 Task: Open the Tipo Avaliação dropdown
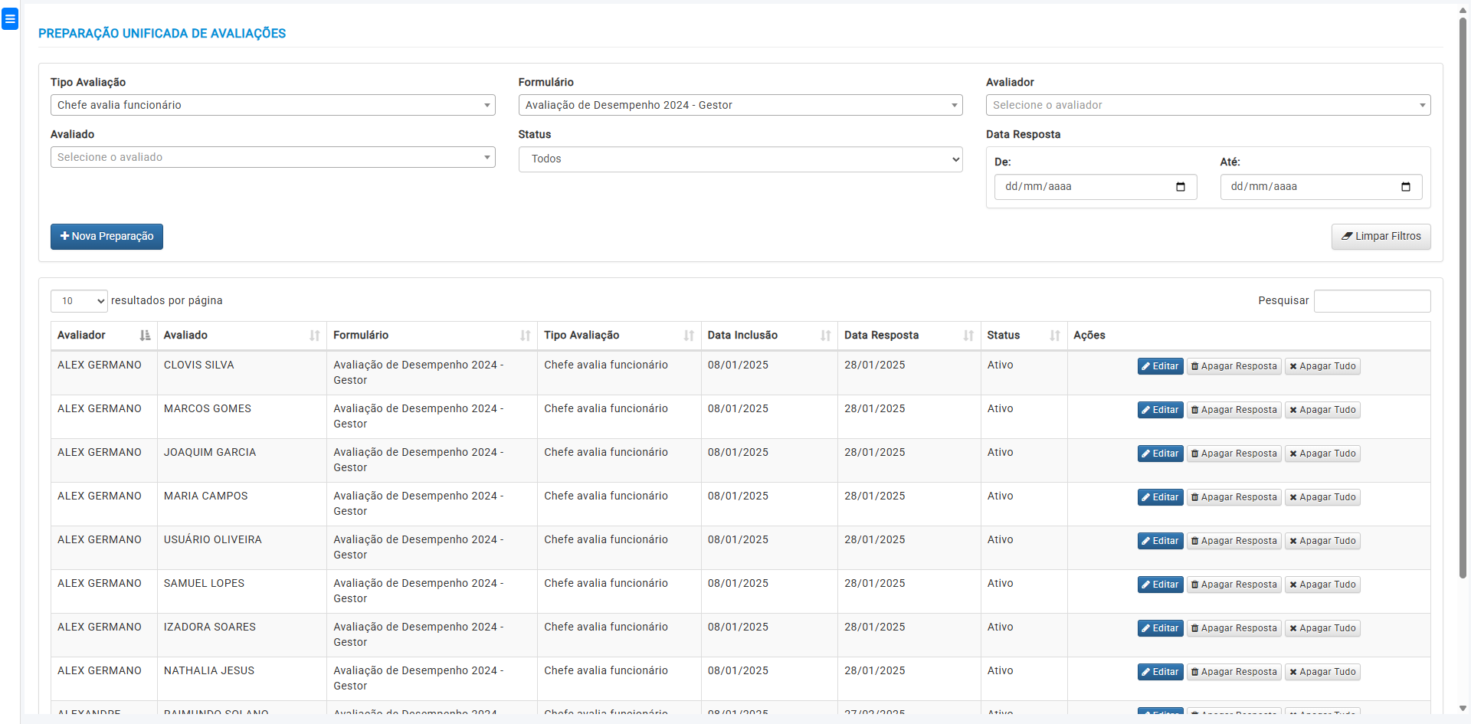click(272, 105)
